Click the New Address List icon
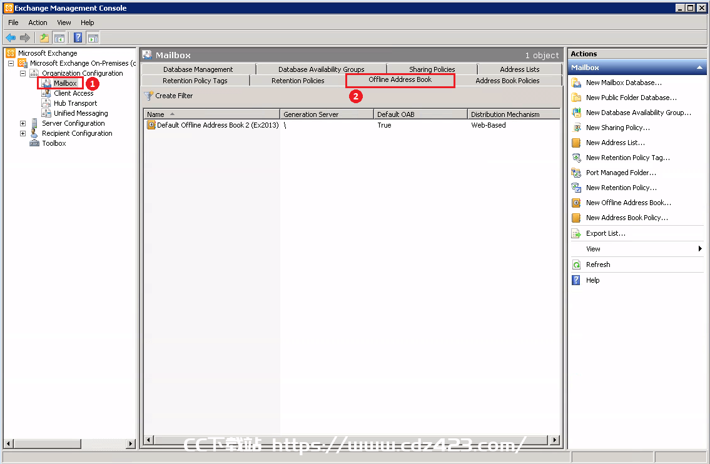The image size is (710, 464). 576,143
